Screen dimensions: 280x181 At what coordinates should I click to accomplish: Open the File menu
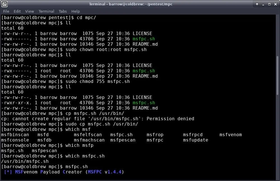(6, 11)
